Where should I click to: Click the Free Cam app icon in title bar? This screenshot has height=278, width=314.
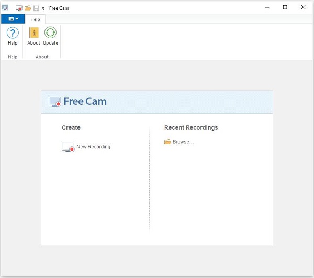pyautogui.click(x=5, y=8)
